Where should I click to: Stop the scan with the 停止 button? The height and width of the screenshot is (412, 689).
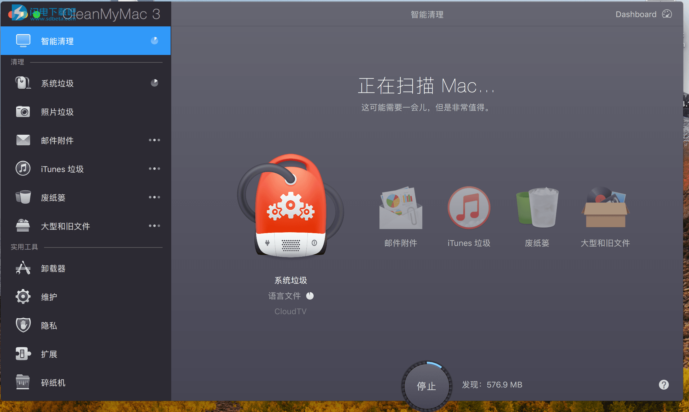[x=427, y=386]
